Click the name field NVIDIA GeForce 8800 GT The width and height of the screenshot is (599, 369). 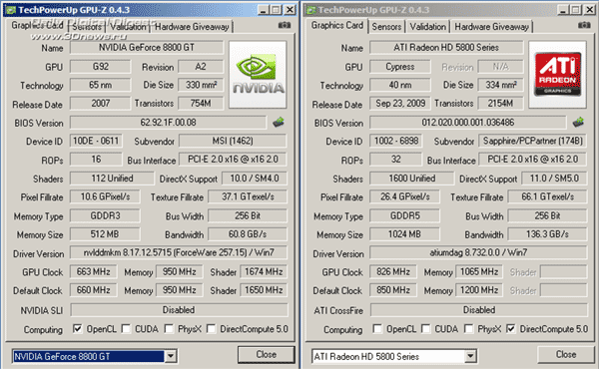pyautogui.click(x=147, y=48)
